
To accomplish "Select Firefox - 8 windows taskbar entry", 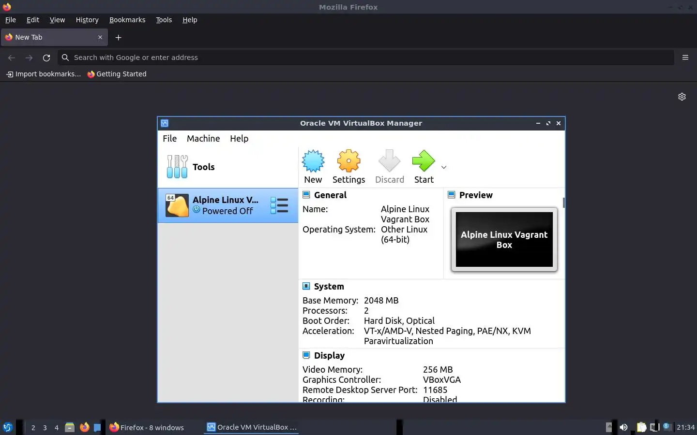I will point(147,427).
